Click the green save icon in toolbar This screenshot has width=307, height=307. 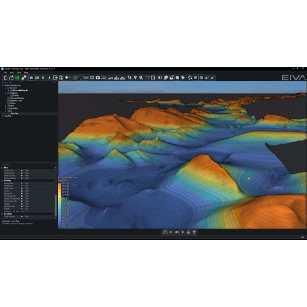click(17, 78)
